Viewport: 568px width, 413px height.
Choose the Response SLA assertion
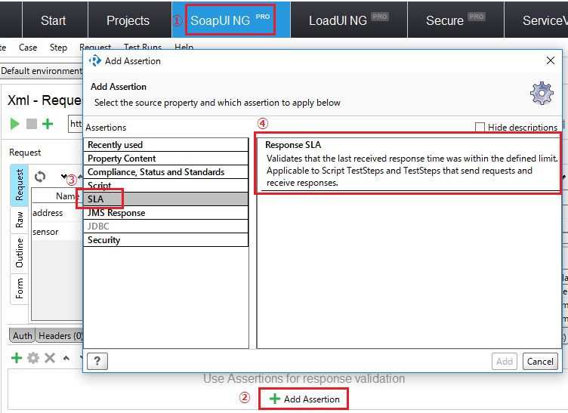(x=409, y=164)
